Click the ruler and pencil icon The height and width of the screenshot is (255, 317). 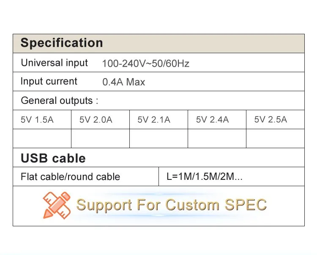(x=56, y=205)
